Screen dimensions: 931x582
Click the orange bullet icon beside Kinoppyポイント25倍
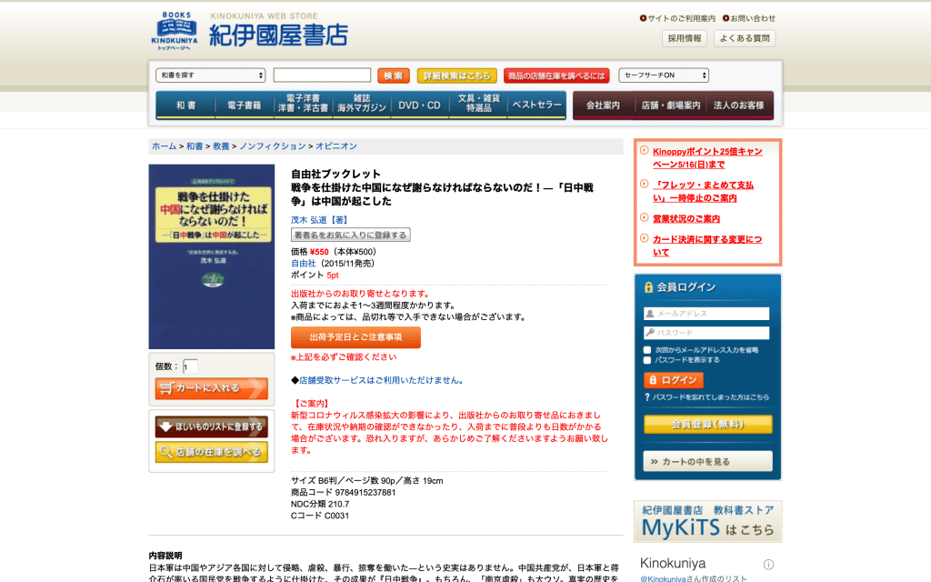pyautogui.click(x=644, y=151)
